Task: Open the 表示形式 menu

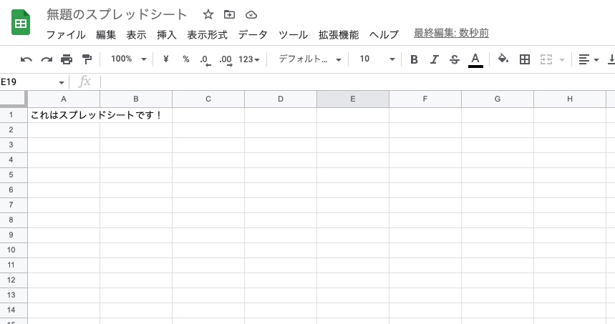Action: (207, 34)
